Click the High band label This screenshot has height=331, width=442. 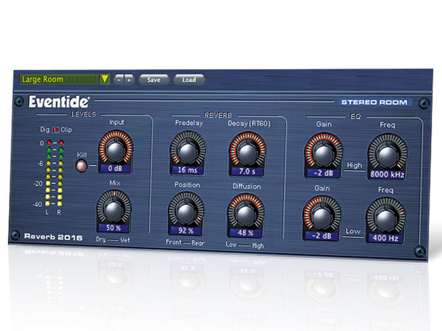[x=354, y=165]
